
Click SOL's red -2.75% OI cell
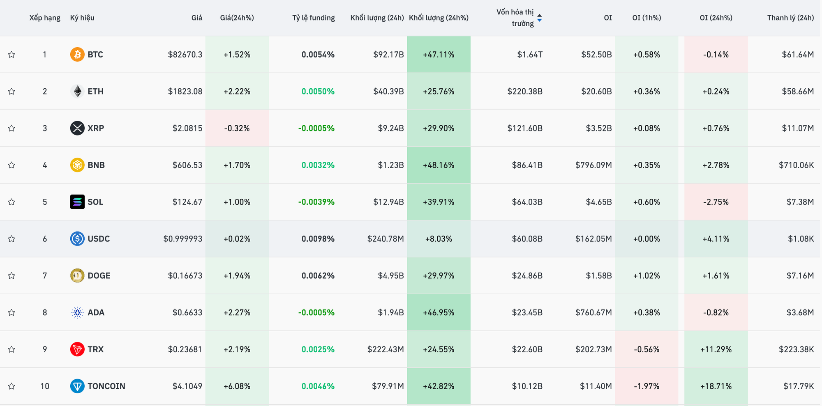tap(716, 202)
